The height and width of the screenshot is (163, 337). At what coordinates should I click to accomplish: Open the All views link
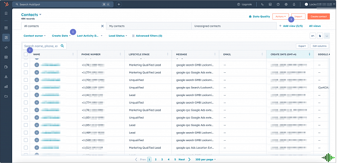pos(315,26)
